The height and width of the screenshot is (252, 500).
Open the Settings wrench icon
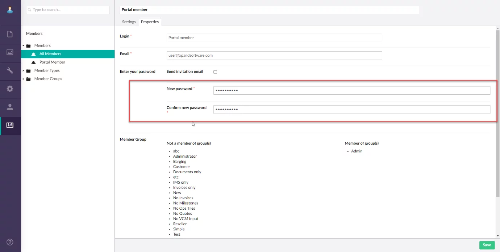point(10,71)
